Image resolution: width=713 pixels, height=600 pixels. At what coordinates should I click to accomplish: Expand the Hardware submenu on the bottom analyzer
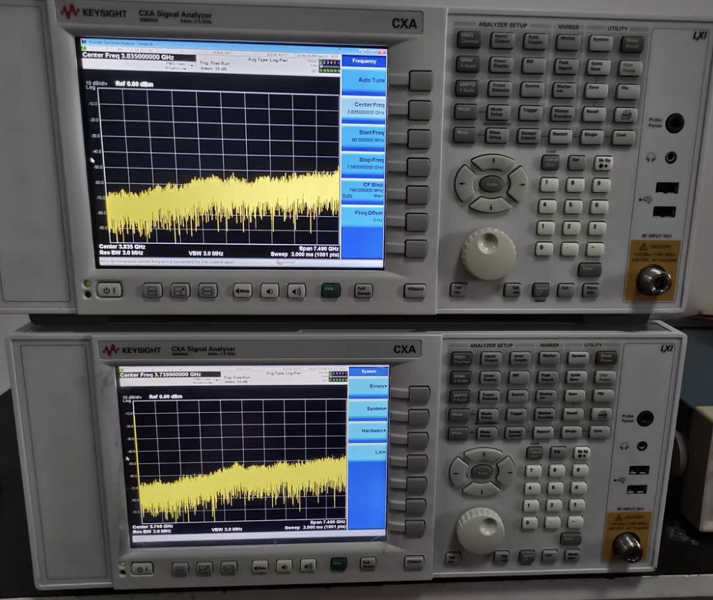(368, 431)
